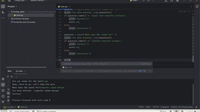Screen dimensions: 200x112
Task: Rerun 'main' in Run panel
Action: point(8,77)
